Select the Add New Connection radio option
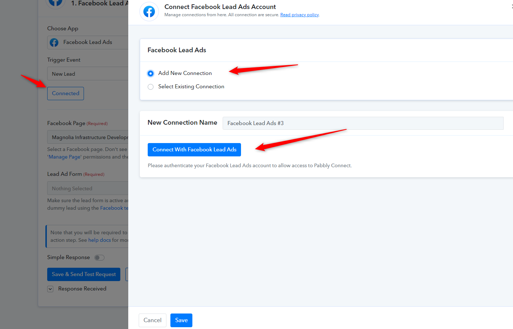The height and width of the screenshot is (329, 513). pos(151,74)
